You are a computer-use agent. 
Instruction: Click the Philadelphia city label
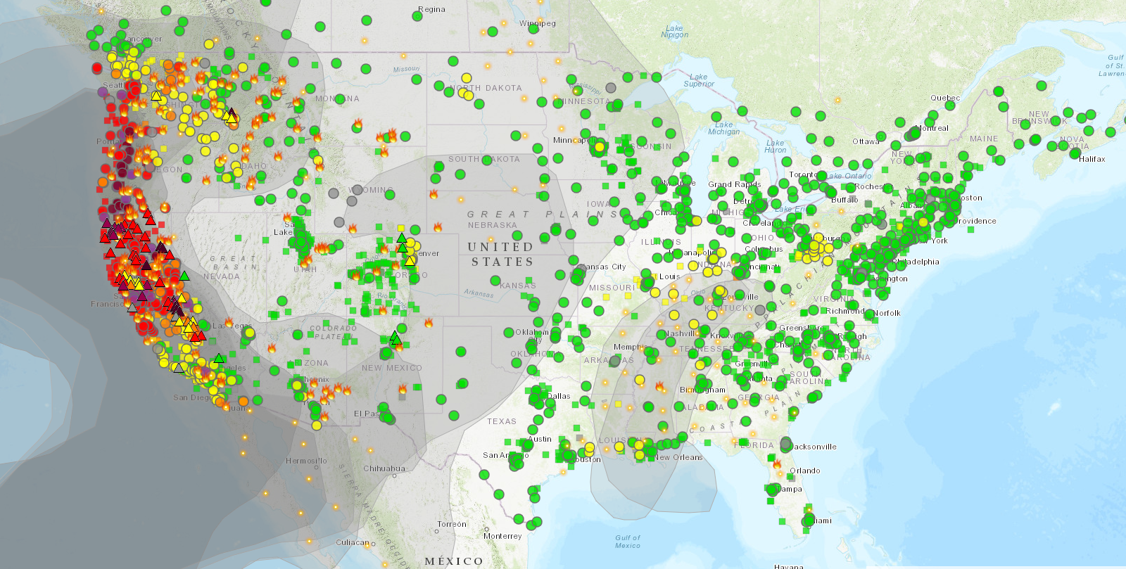(916, 262)
